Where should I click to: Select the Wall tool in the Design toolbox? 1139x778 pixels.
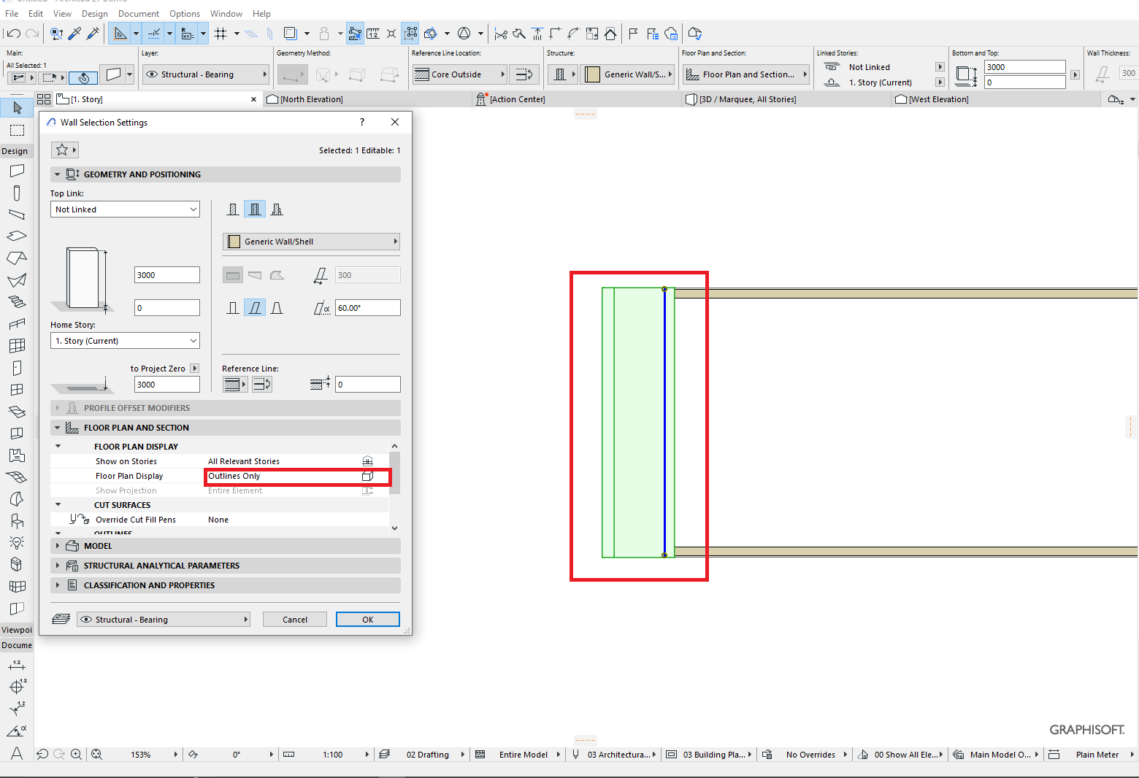pyautogui.click(x=16, y=170)
